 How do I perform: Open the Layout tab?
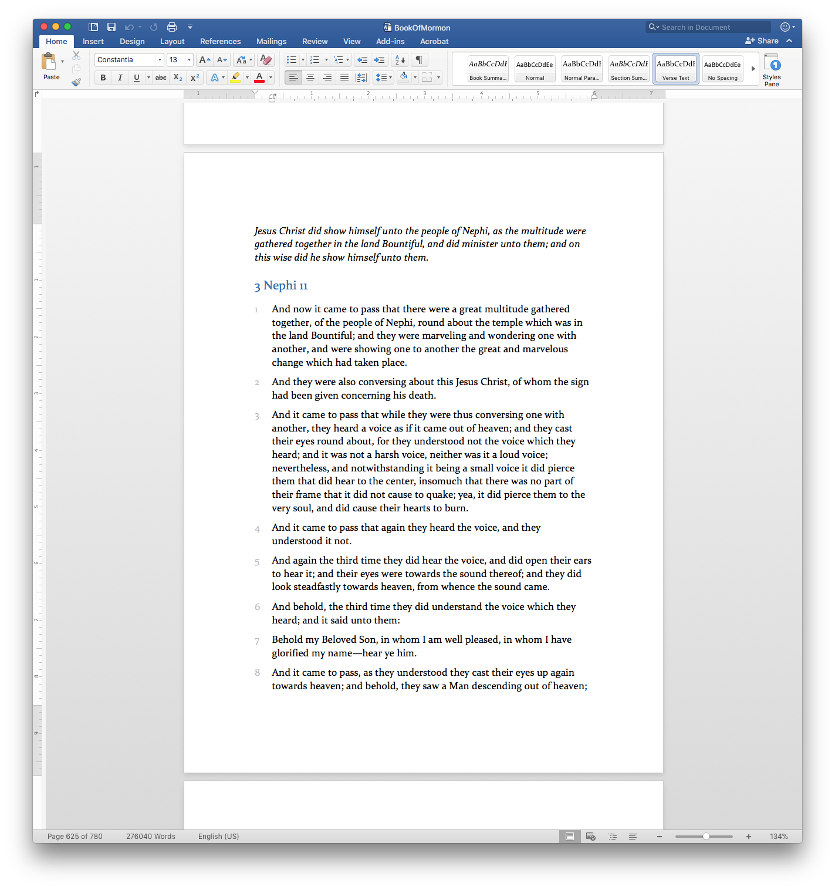[173, 42]
